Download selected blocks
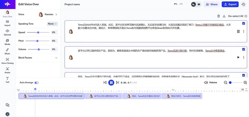Image resolution: width=249 pixels, height=117 pixels. click(224, 16)
